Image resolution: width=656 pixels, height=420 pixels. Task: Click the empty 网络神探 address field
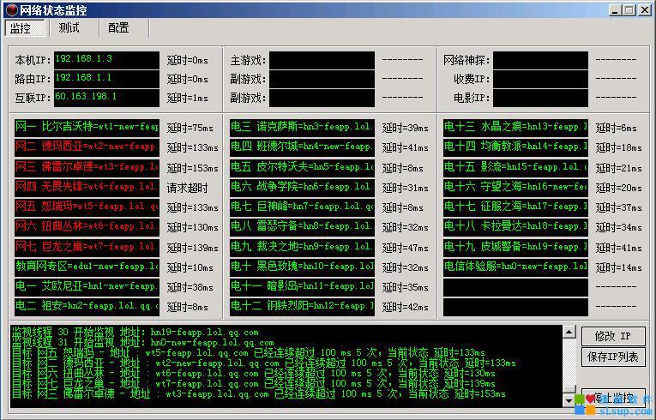(540, 60)
